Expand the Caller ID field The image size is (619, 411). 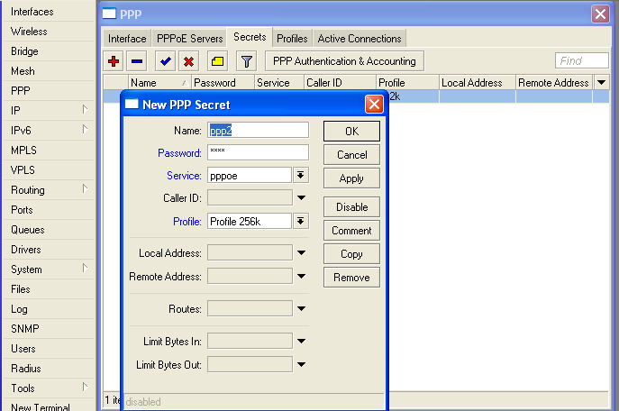click(x=301, y=197)
